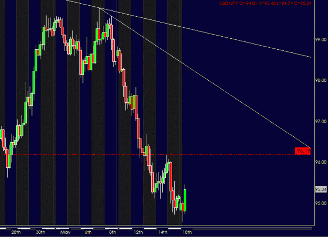Select the 95.34 current price tag
Image resolution: width=328 pixels, height=237 pixels.
point(321,189)
